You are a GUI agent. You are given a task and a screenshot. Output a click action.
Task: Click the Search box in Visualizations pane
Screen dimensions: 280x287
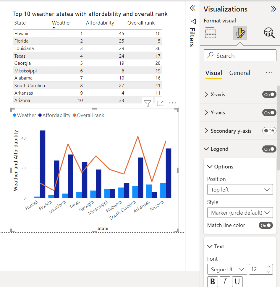click(240, 56)
